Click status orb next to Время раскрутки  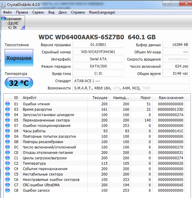point(8,109)
